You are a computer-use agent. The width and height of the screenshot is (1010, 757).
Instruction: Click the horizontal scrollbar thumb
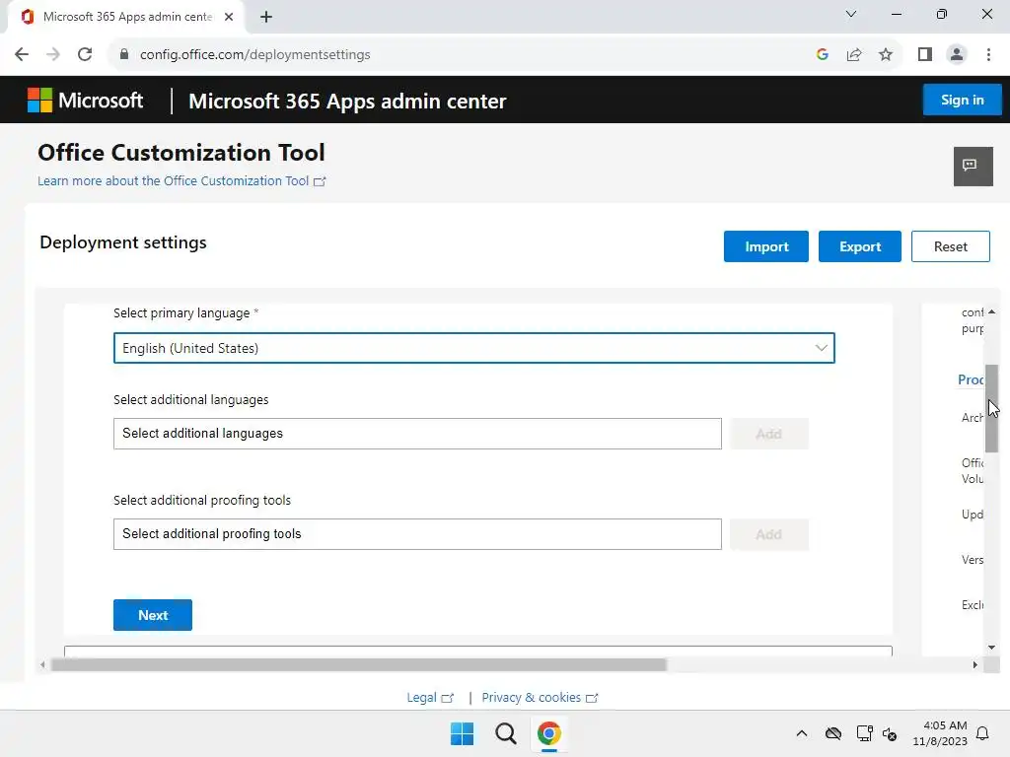coord(358,665)
